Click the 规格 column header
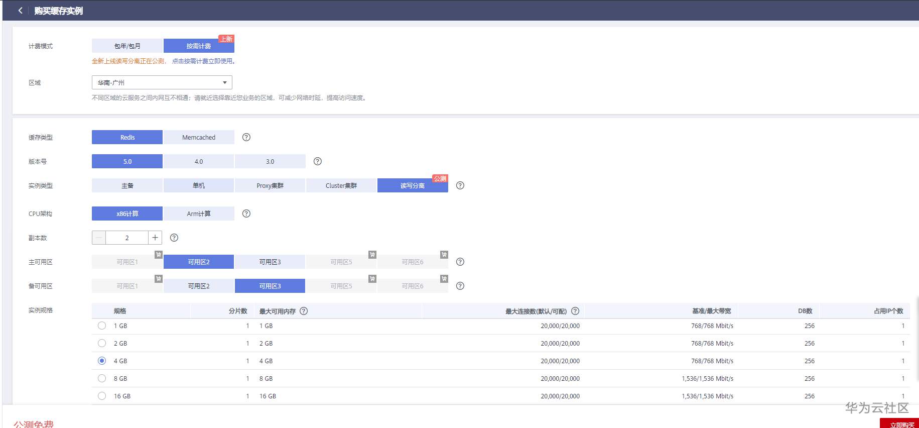 120,311
